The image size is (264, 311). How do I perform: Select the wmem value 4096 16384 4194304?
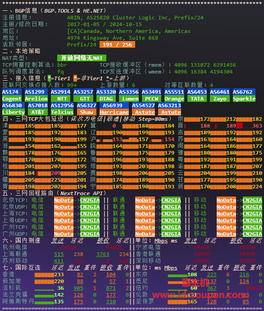click(203, 72)
